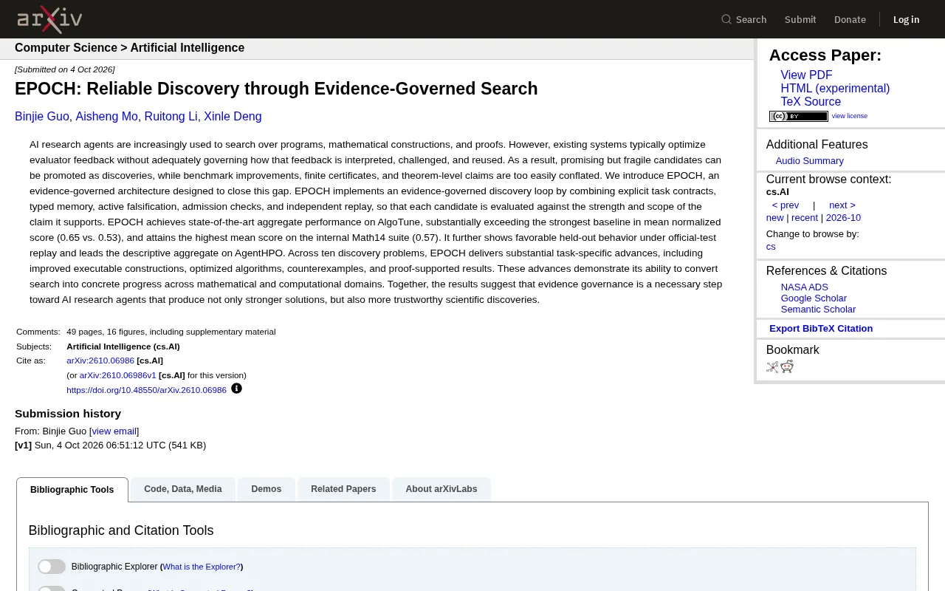Viewport: 945px width, 591px height.
Task: Click the Log in button
Action: (x=907, y=19)
